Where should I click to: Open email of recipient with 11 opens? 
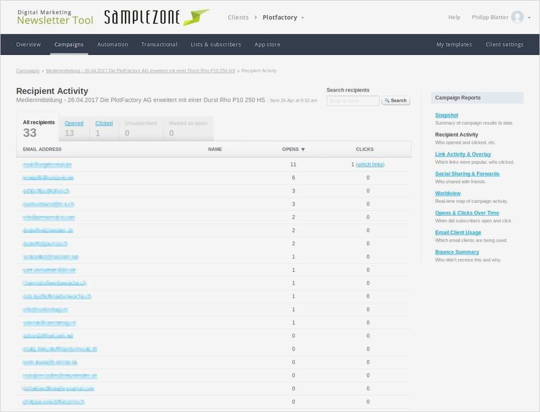[47, 164]
